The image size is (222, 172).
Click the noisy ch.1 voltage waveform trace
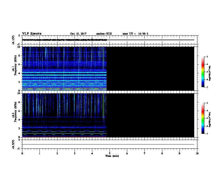(x=64, y=40)
